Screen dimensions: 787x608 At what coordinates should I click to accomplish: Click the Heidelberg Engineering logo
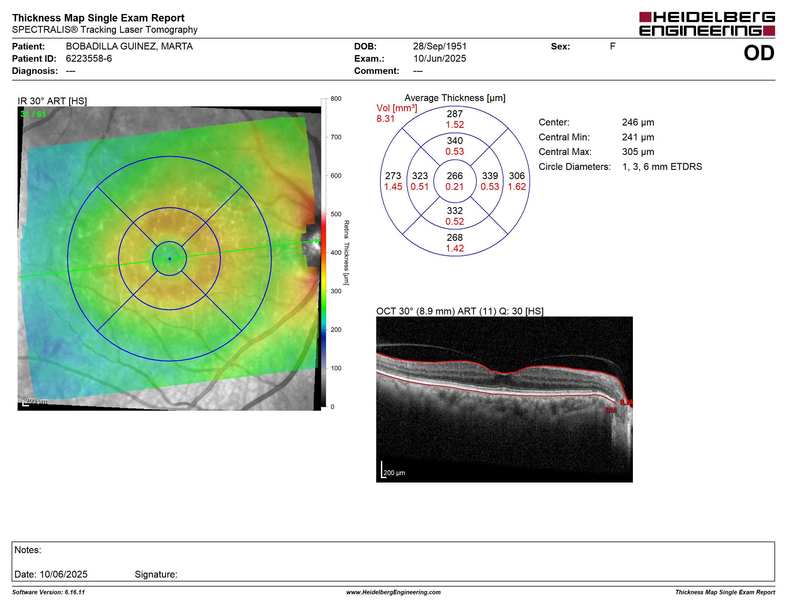click(707, 24)
